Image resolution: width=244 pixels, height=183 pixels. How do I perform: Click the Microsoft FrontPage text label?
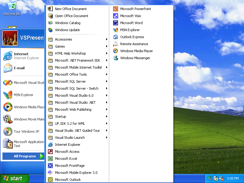click(x=70, y=166)
